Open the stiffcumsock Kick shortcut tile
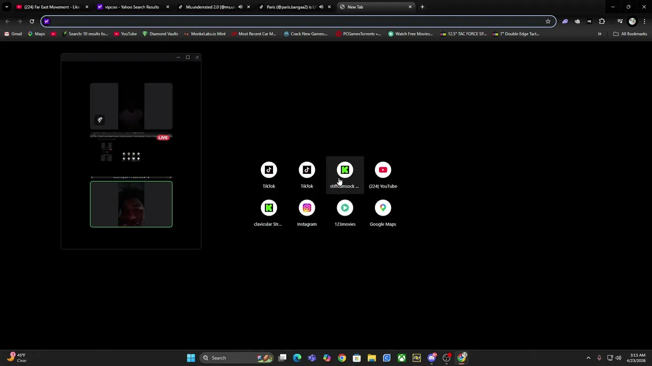652x366 pixels. (x=345, y=175)
